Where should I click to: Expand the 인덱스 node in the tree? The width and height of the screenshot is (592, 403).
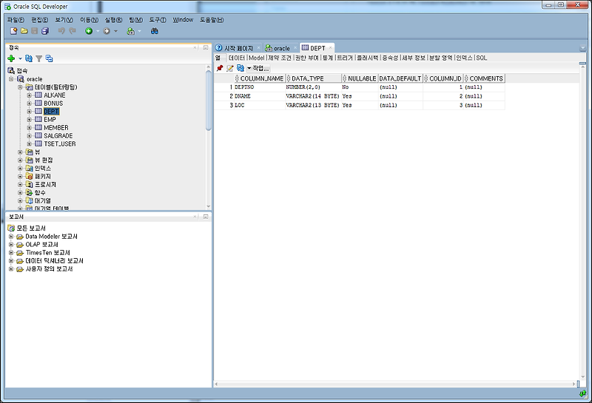21,169
